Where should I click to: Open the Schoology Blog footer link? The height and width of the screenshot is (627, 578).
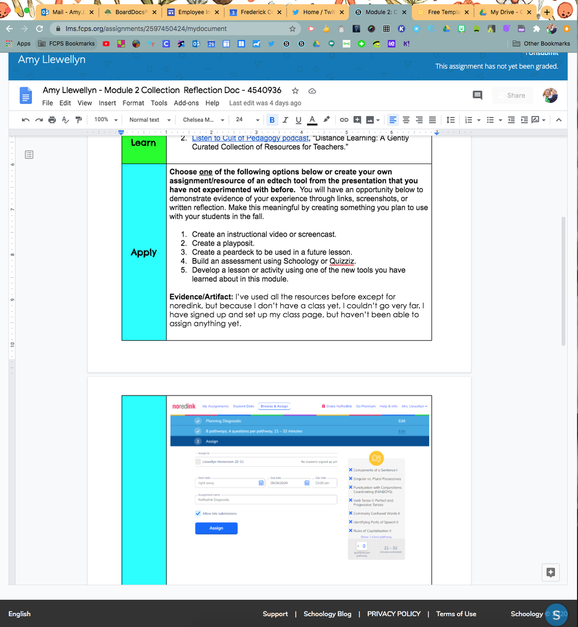pyautogui.click(x=327, y=614)
